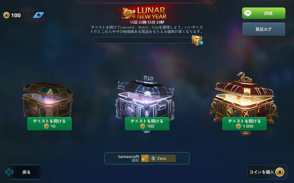Click the gold coin balance icon
This screenshot has height=183, width=294.
tap(6, 15)
